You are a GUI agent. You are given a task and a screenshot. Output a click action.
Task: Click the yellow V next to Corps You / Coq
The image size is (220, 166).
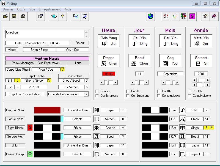tap(63, 70)
